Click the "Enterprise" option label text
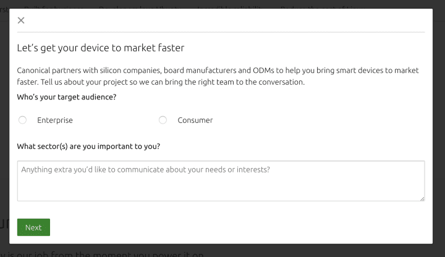This screenshot has width=445, height=257. tap(55, 120)
